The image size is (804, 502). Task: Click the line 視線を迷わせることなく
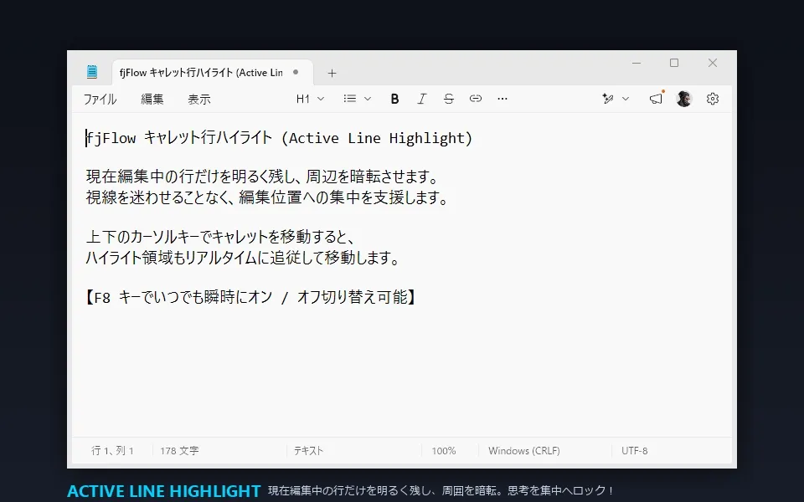pos(267,197)
